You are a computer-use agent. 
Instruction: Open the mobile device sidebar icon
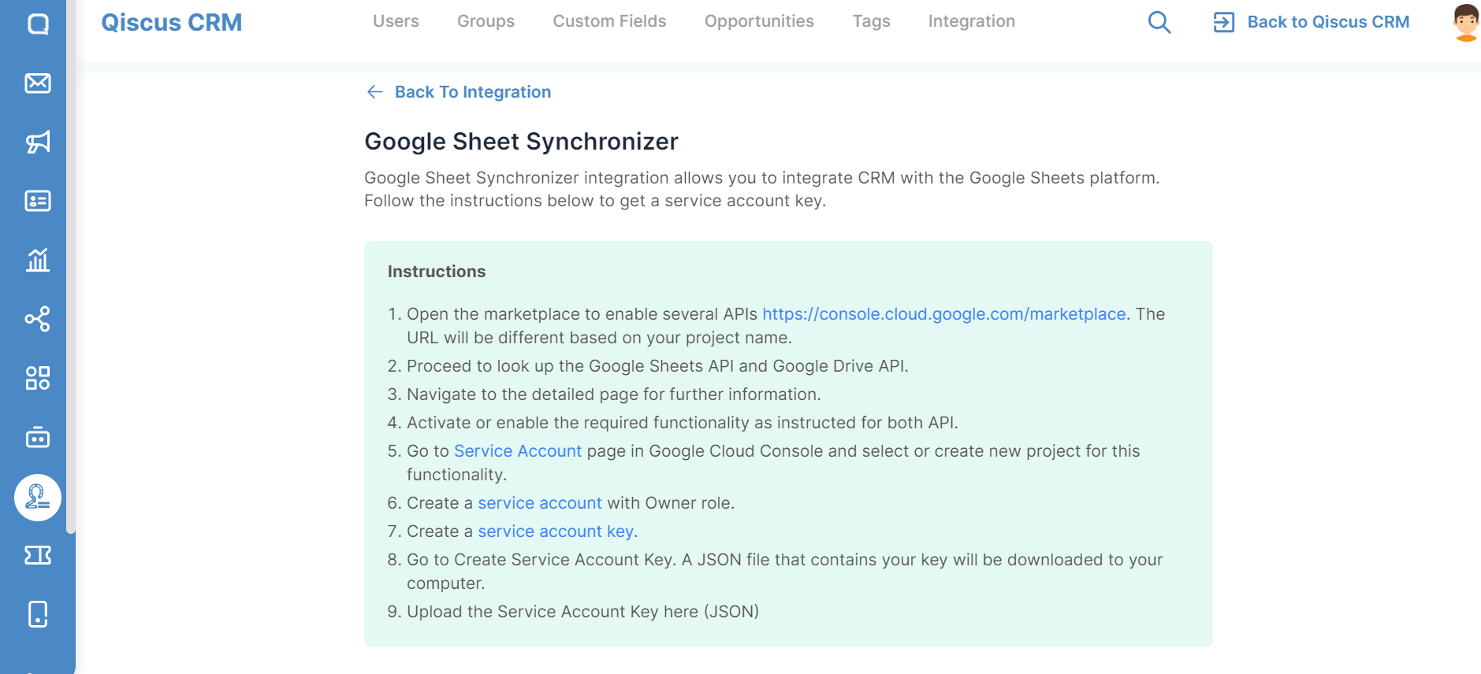(x=38, y=614)
